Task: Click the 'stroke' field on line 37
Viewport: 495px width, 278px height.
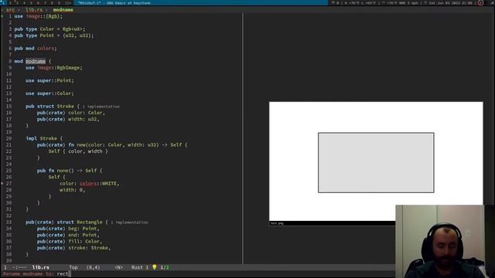Action: point(77,248)
